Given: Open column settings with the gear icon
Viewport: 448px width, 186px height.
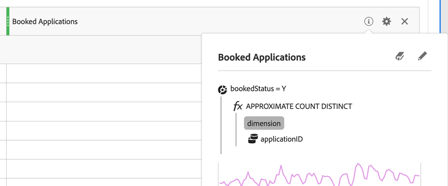Looking at the screenshot, I should click(x=387, y=21).
